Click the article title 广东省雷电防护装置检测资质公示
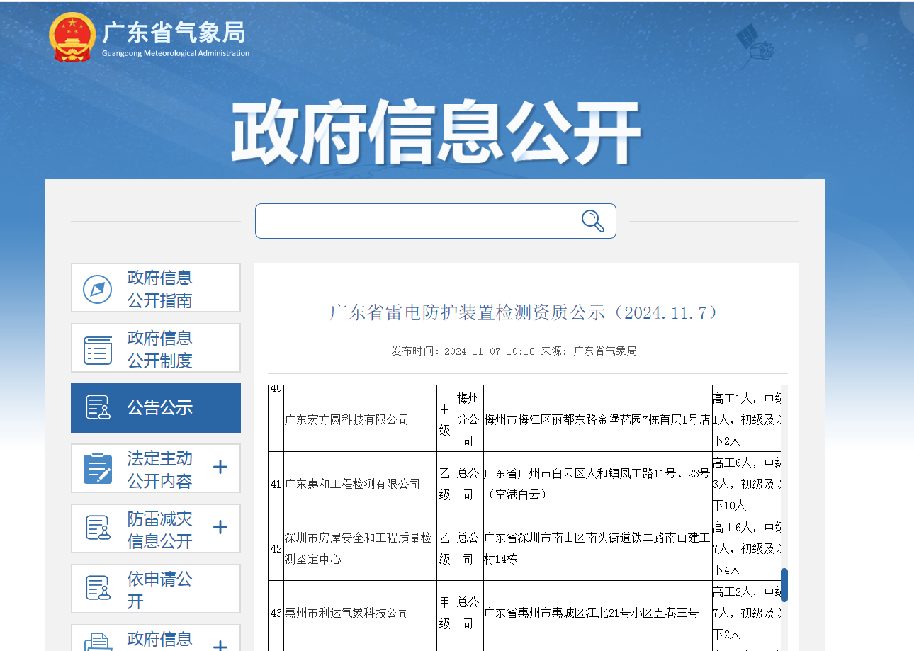 coord(525,312)
